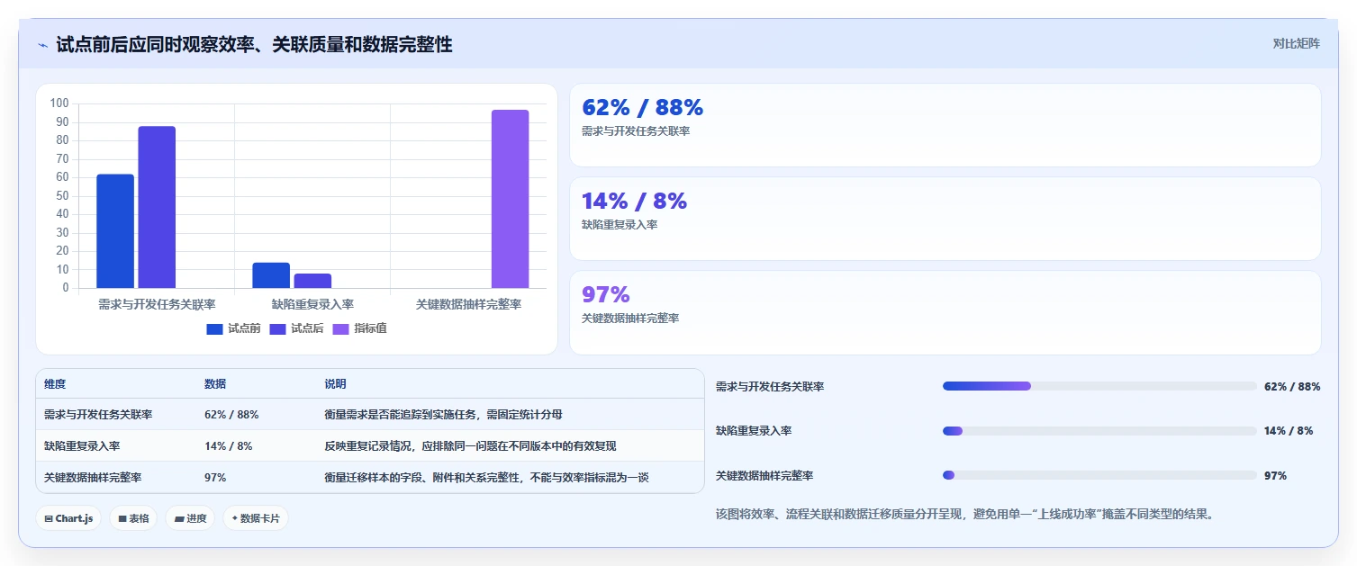The height and width of the screenshot is (566, 1357).
Task: Click the footnote text starting 该图将效率
Action: click(x=964, y=515)
